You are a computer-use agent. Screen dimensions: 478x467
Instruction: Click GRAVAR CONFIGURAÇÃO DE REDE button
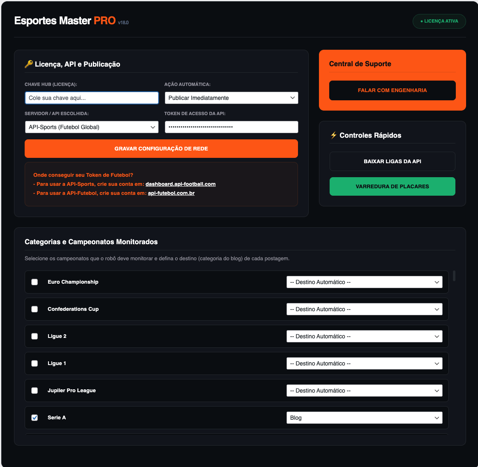(161, 148)
